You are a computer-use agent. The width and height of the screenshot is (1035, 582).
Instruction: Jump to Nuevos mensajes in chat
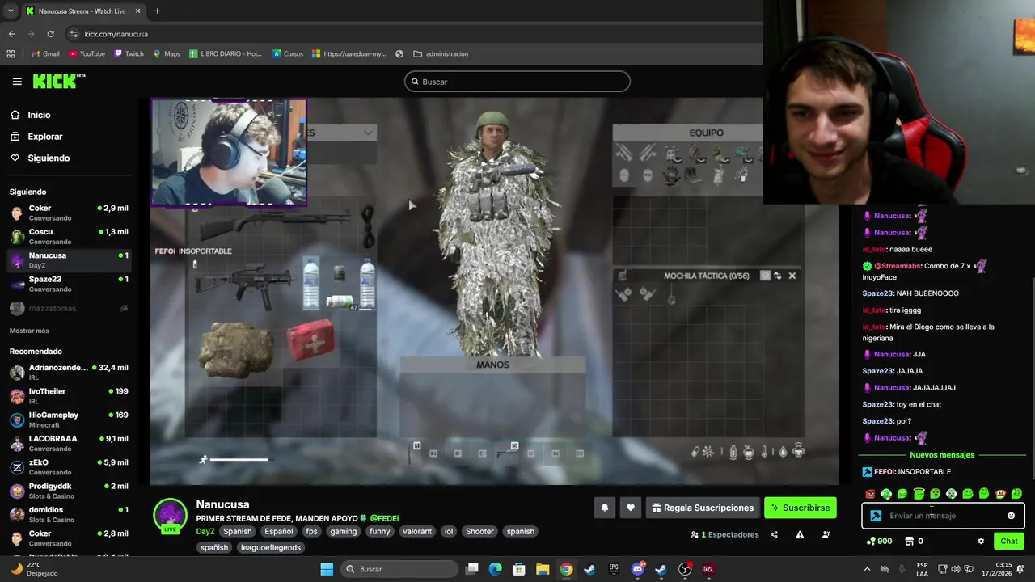942,455
